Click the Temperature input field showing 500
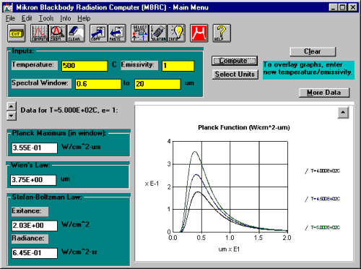This screenshot has height=269, width=361. [x=84, y=66]
